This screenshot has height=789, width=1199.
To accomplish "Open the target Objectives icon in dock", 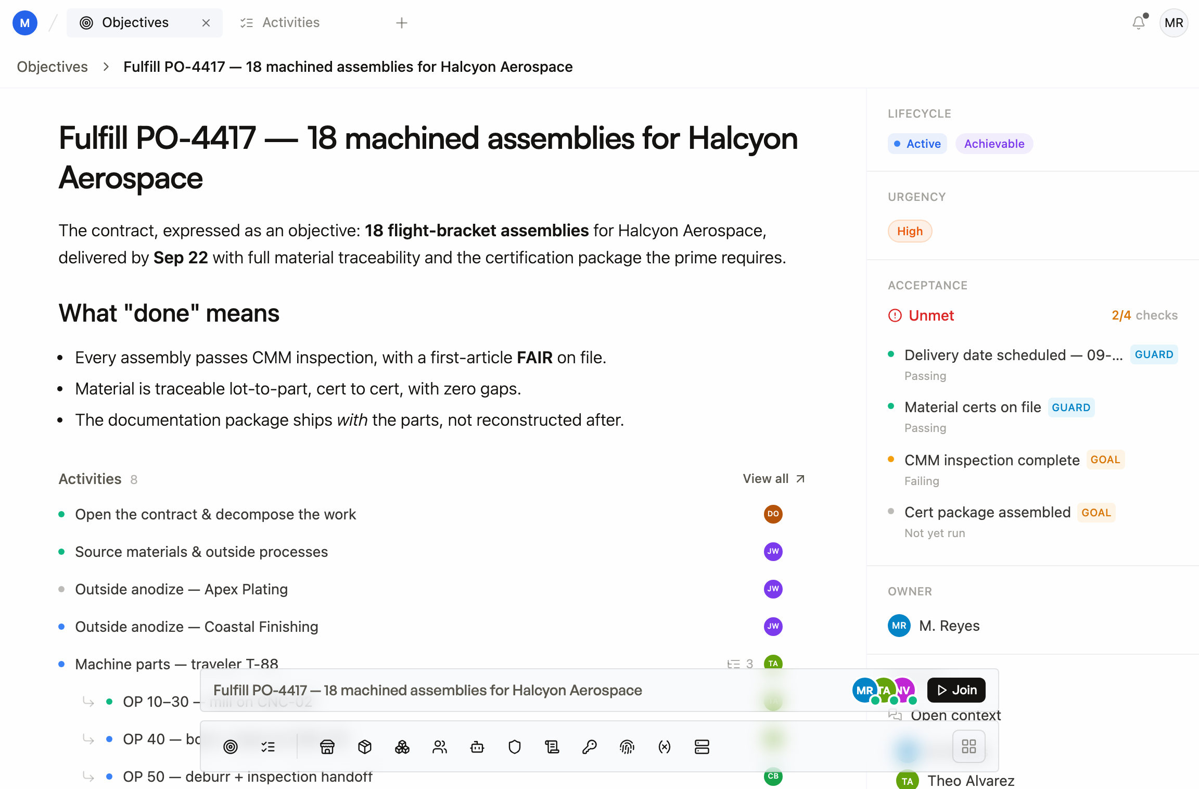I will click(x=231, y=747).
